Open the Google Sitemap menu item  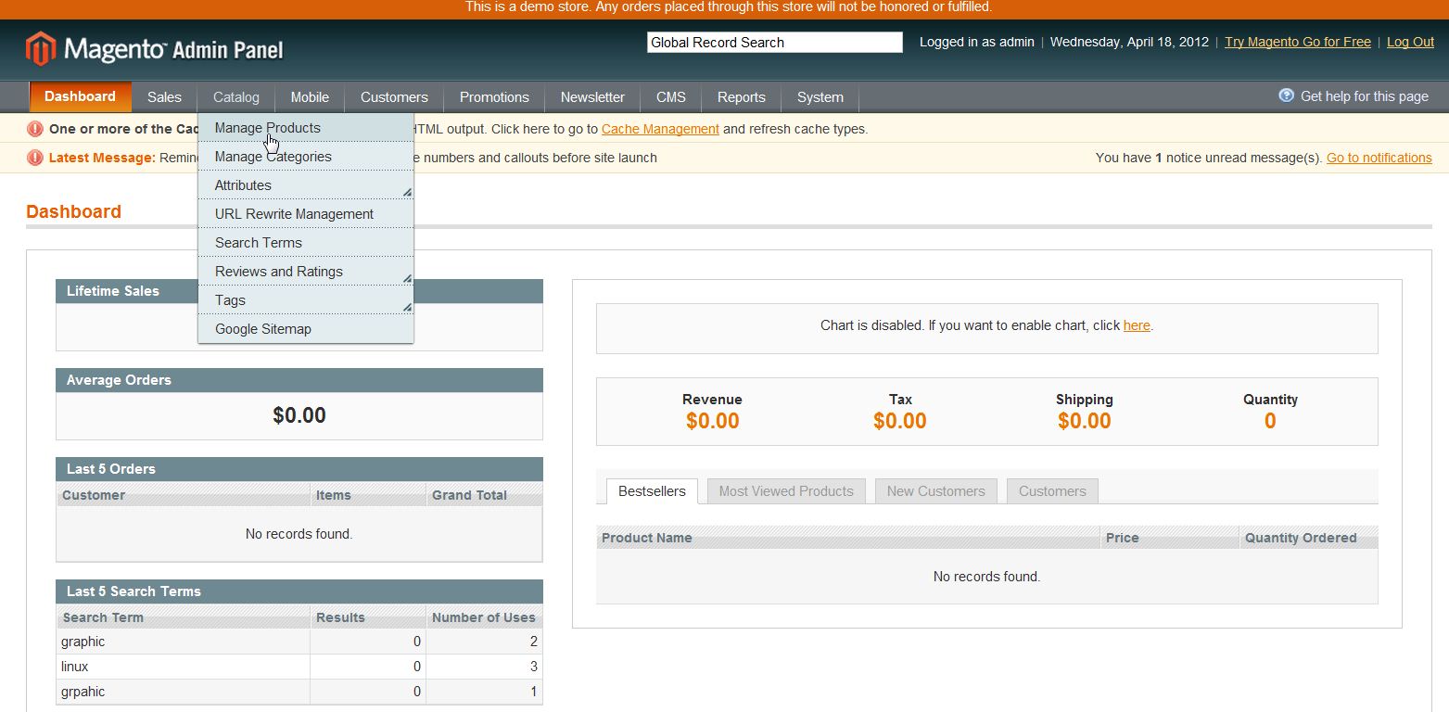[263, 329]
